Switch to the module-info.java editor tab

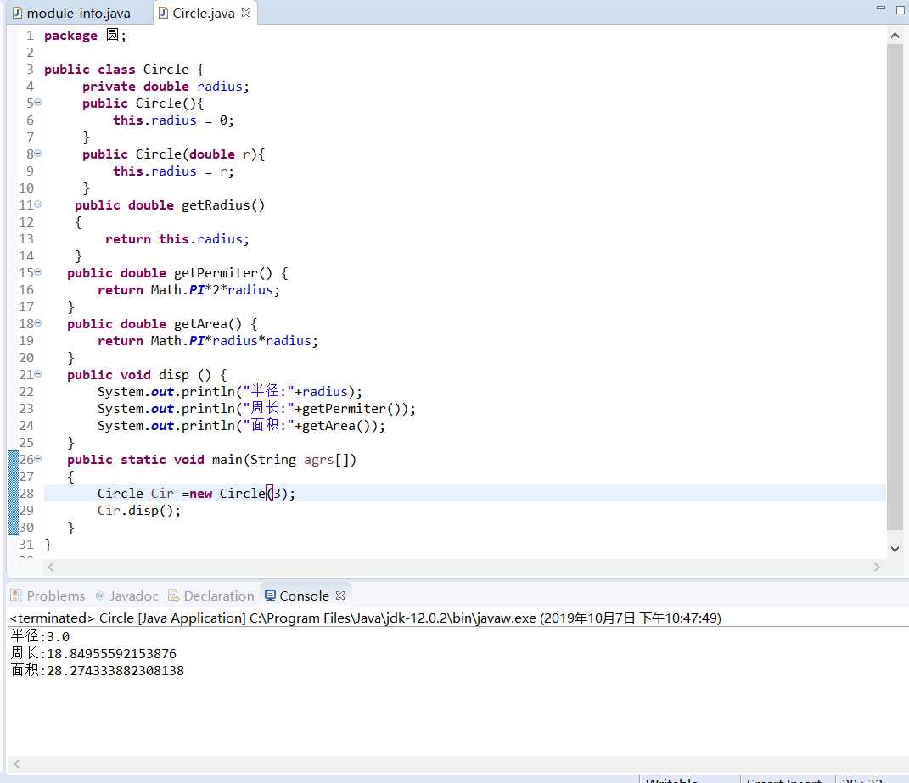tap(72, 13)
